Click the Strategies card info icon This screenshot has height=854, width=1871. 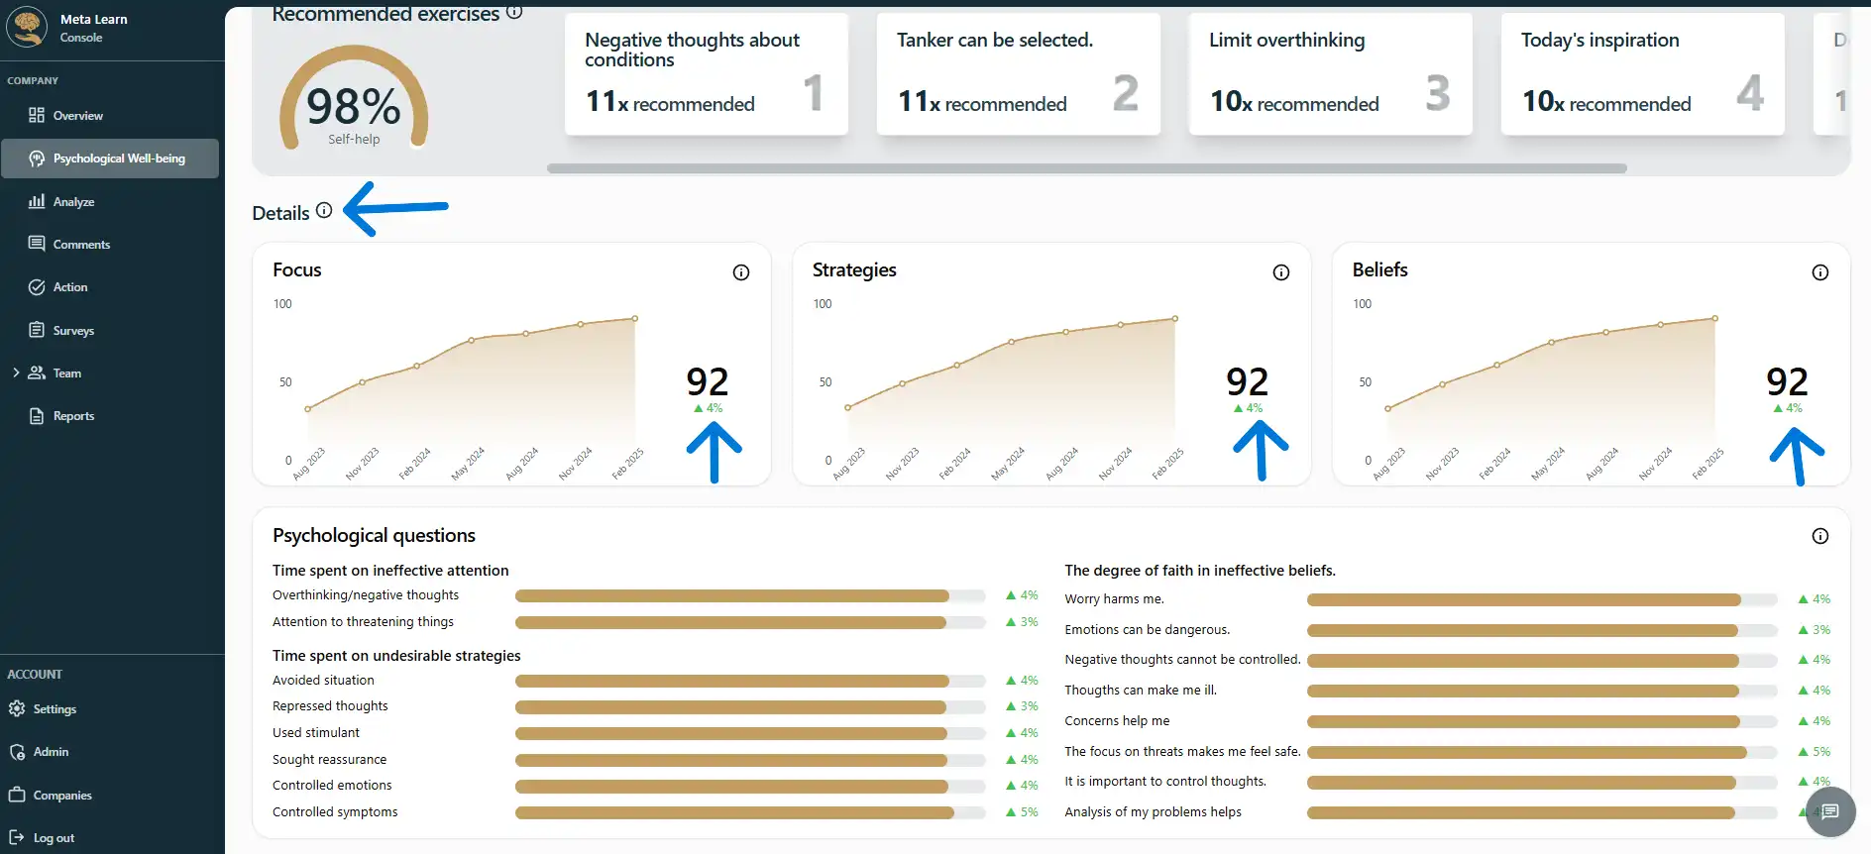(1281, 272)
